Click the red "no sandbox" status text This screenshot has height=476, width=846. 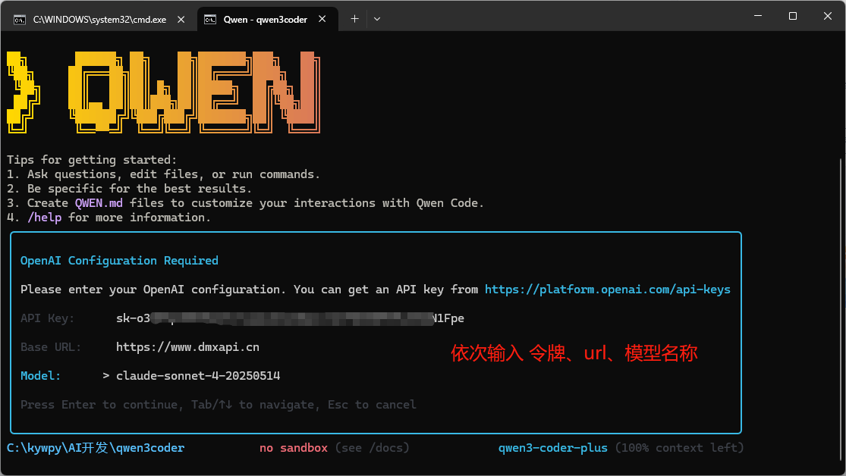pyautogui.click(x=293, y=448)
